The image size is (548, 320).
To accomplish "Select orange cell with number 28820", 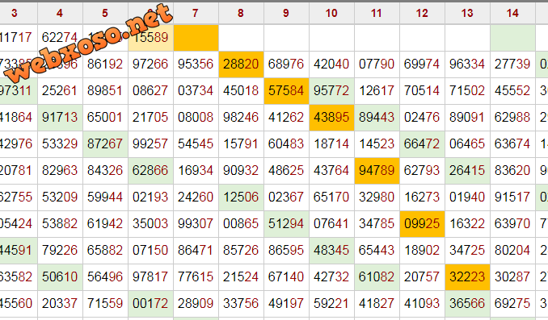I will 241,64.
